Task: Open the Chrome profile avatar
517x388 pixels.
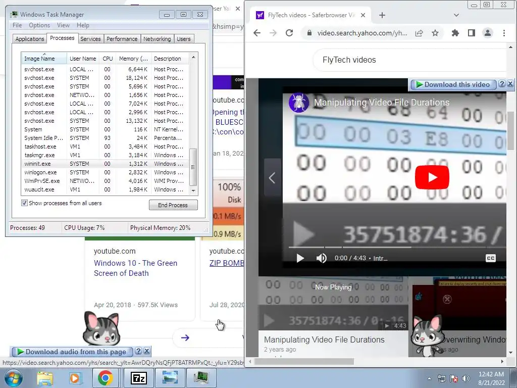Action: tap(488, 33)
